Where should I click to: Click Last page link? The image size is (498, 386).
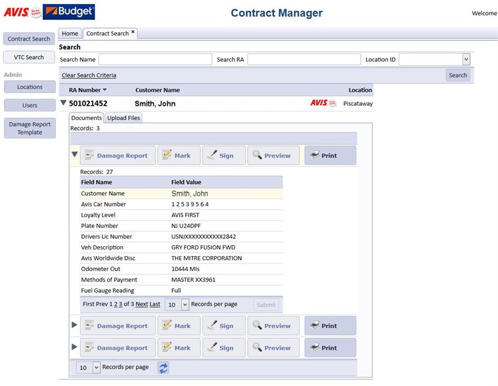[x=154, y=304]
